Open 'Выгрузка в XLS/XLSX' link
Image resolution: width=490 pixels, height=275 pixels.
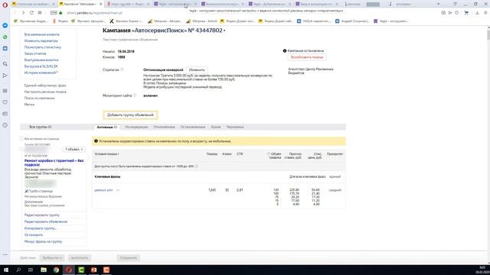point(41,66)
